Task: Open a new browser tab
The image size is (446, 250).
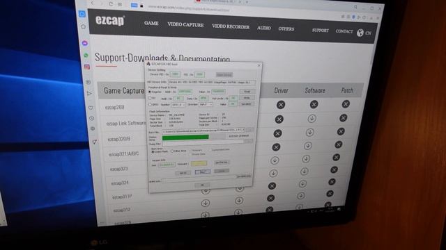Action: 247,2
